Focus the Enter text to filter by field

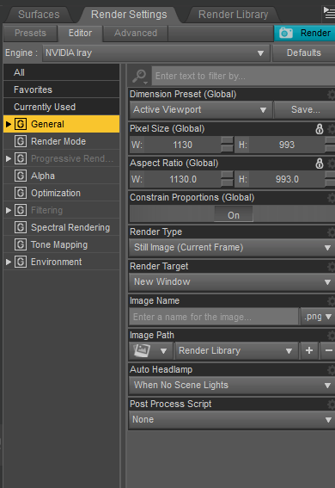coord(243,76)
